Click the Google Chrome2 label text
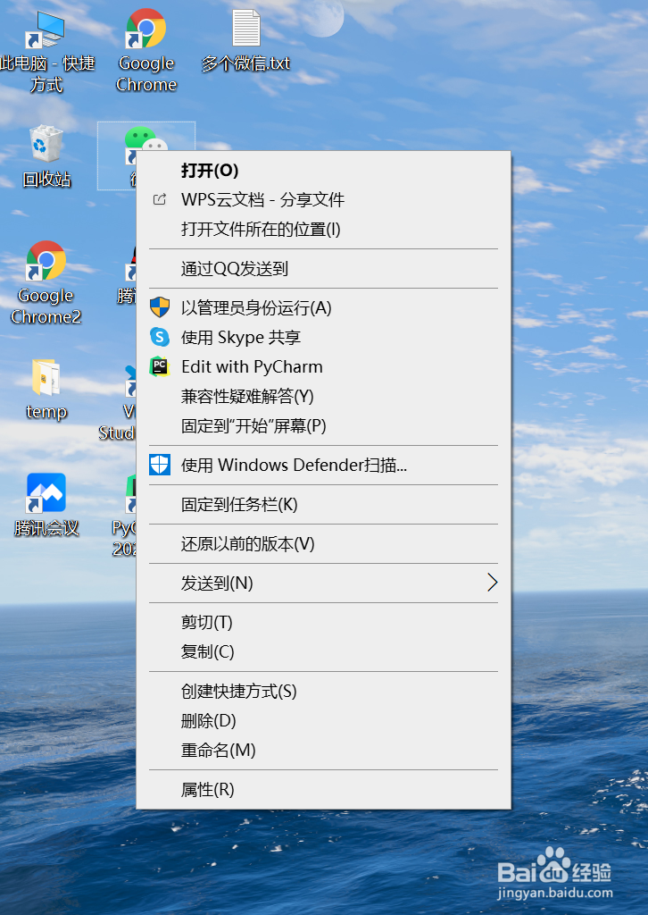This screenshot has height=915, width=648. pos(46,306)
